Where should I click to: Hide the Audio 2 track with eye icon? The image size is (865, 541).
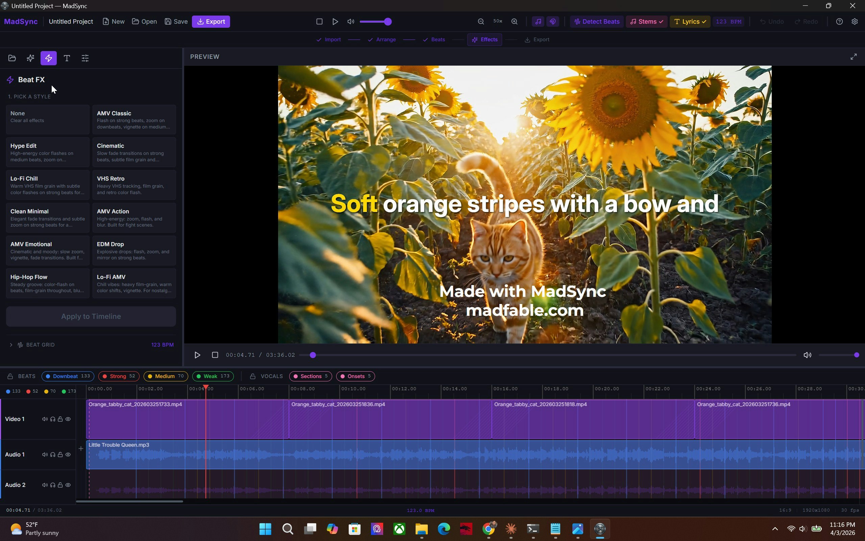coord(68,485)
